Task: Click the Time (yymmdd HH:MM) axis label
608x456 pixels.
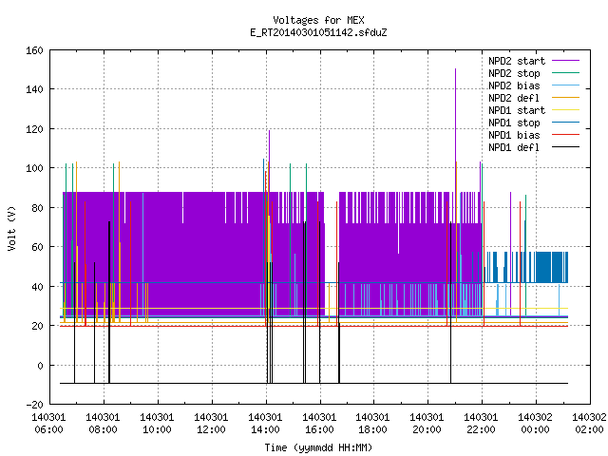Action: pyautogui.click(x=318, y=447)
